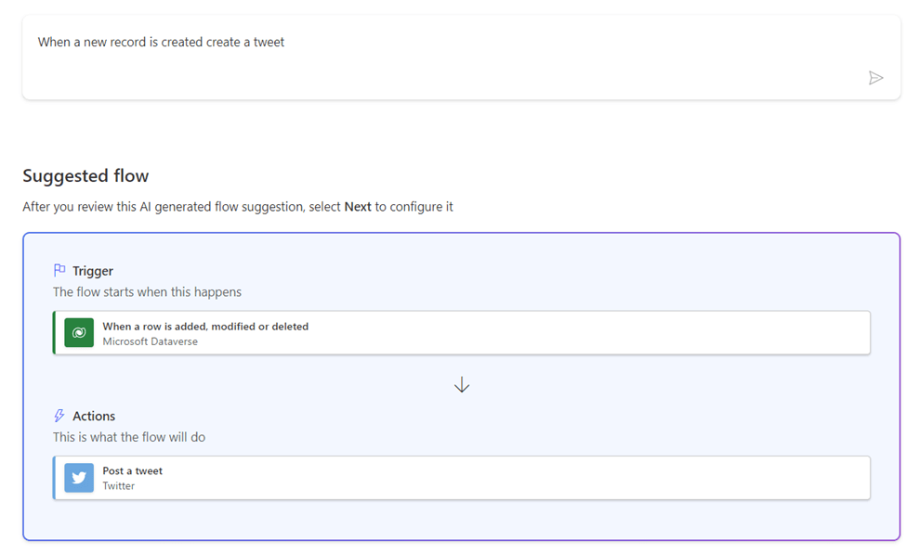Click the 'Suggested flow' heading
Image resolution: width=906 pixels, height=553 pixels.
[x=85, y=176]
